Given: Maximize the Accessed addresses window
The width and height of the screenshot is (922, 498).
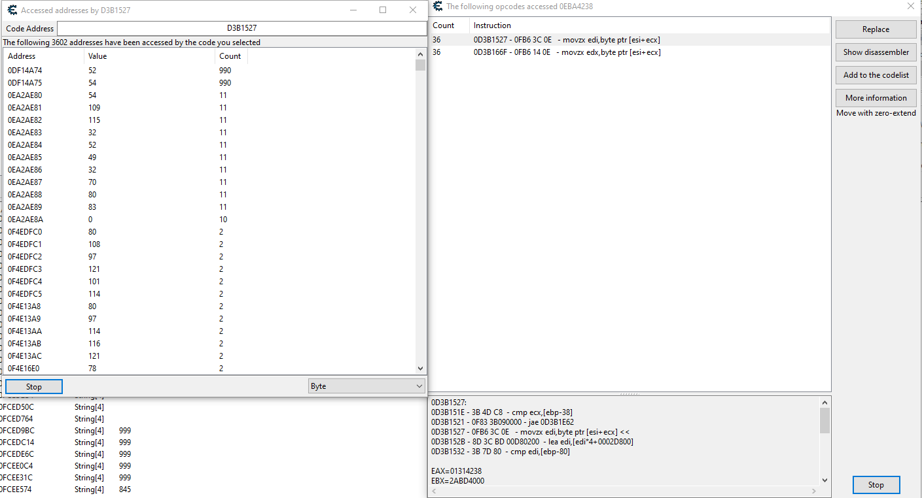Looking at the screenshot, I should tap(383, 10).
